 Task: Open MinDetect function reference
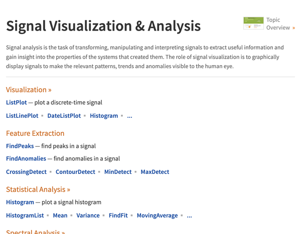point(118,172)
